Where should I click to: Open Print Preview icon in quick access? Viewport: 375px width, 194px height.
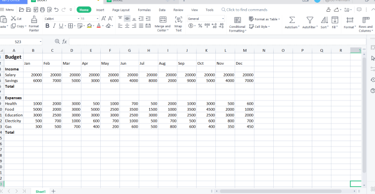click(x=49, y=10)
